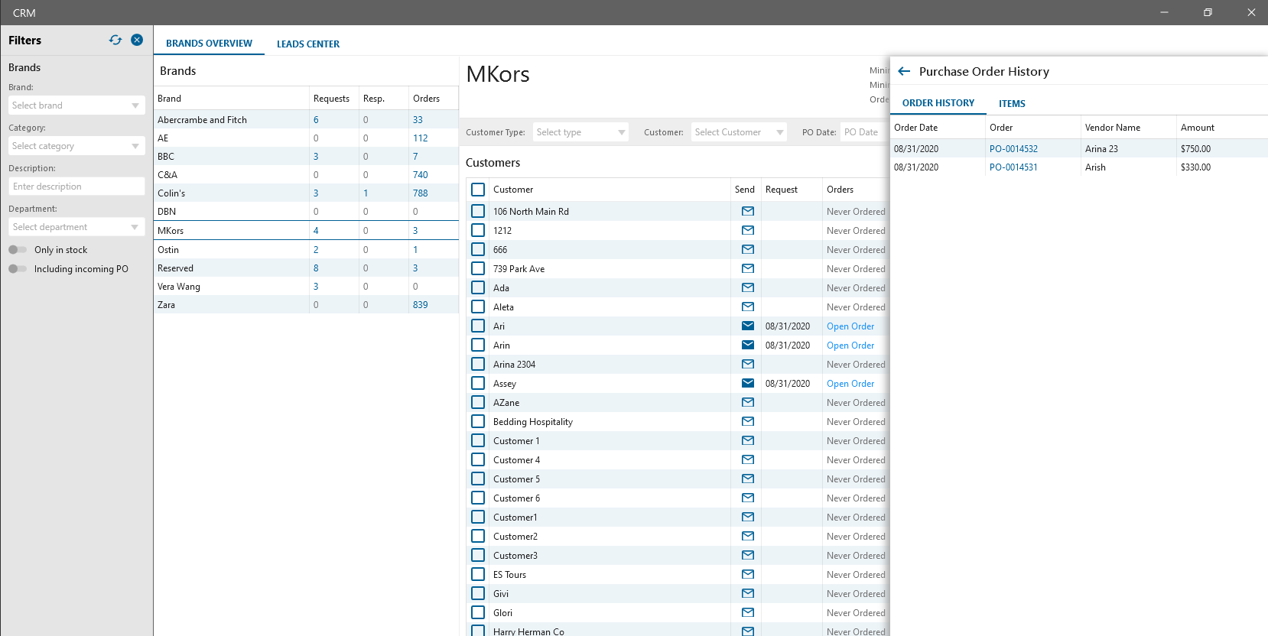Viewport: 1268px width, 636px height.
Task: Open the 6 requests for Abercrambe and Fitch
Action: point(316,120)
